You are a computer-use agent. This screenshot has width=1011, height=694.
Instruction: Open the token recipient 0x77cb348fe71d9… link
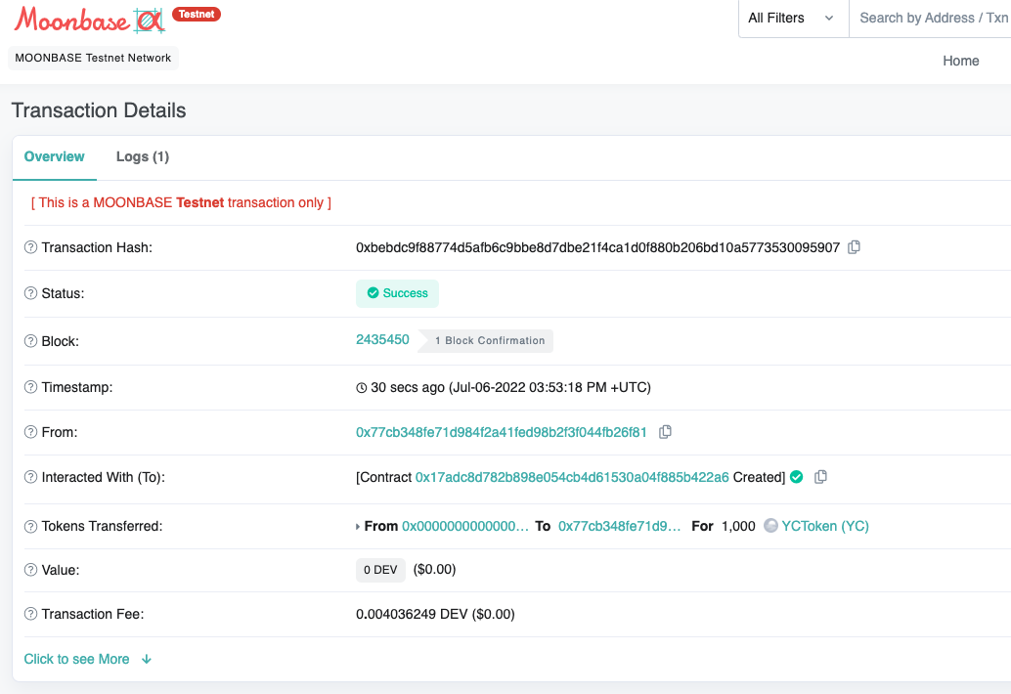pos(619,527)
